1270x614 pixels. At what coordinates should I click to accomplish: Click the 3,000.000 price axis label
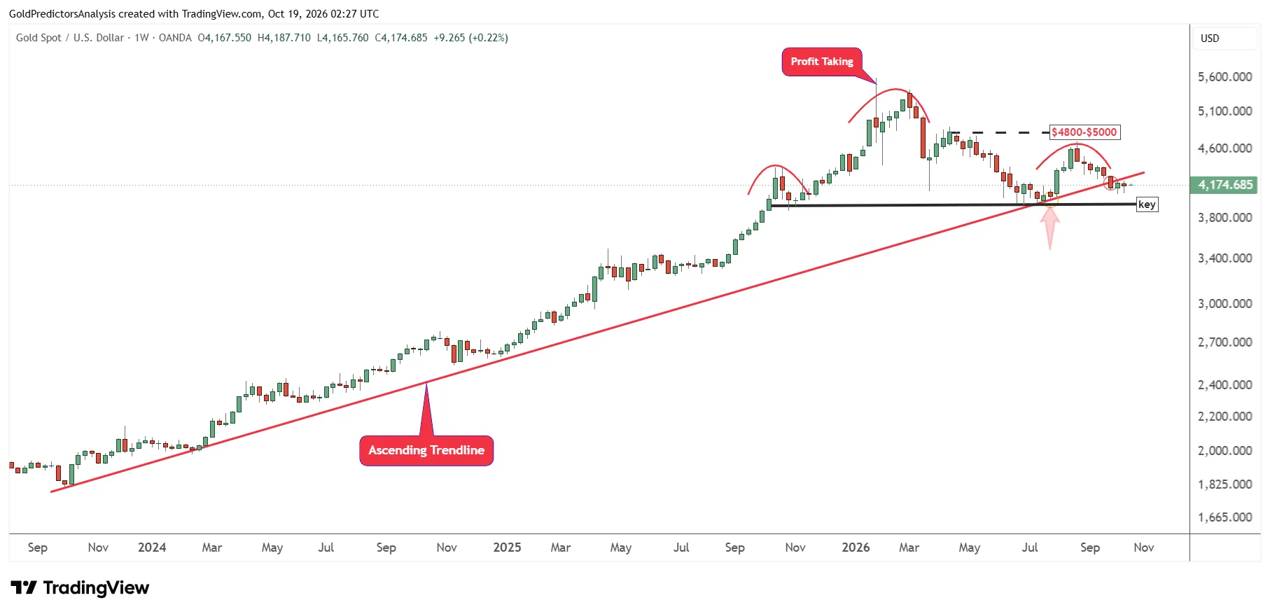click(x=1224, y=304)
